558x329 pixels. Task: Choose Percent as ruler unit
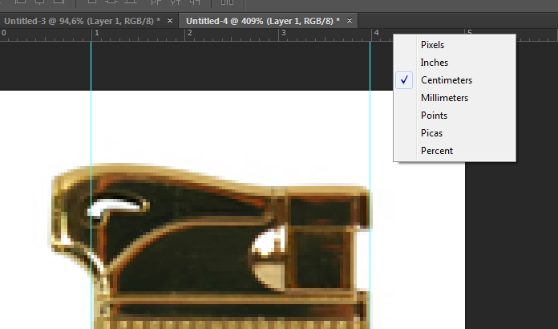point(436,151)
